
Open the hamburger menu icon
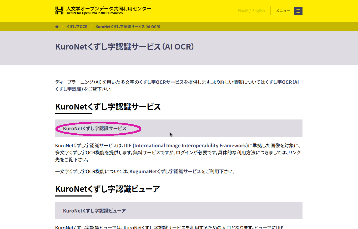298,11
